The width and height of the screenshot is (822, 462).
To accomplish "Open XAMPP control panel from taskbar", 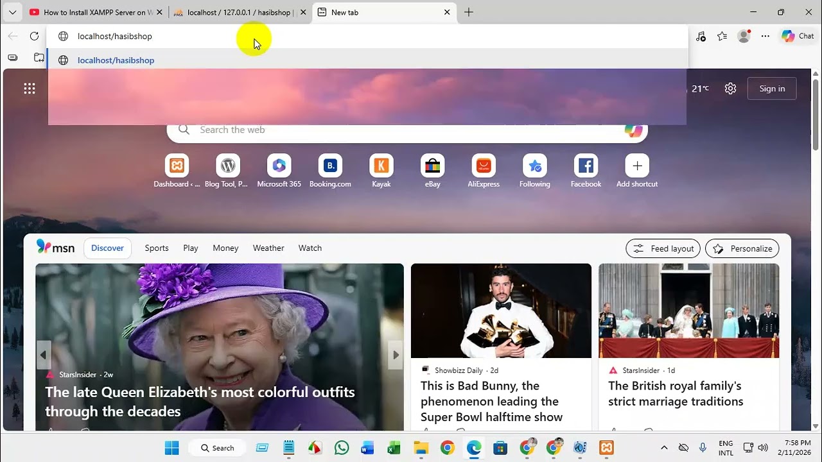I will 606,447.
